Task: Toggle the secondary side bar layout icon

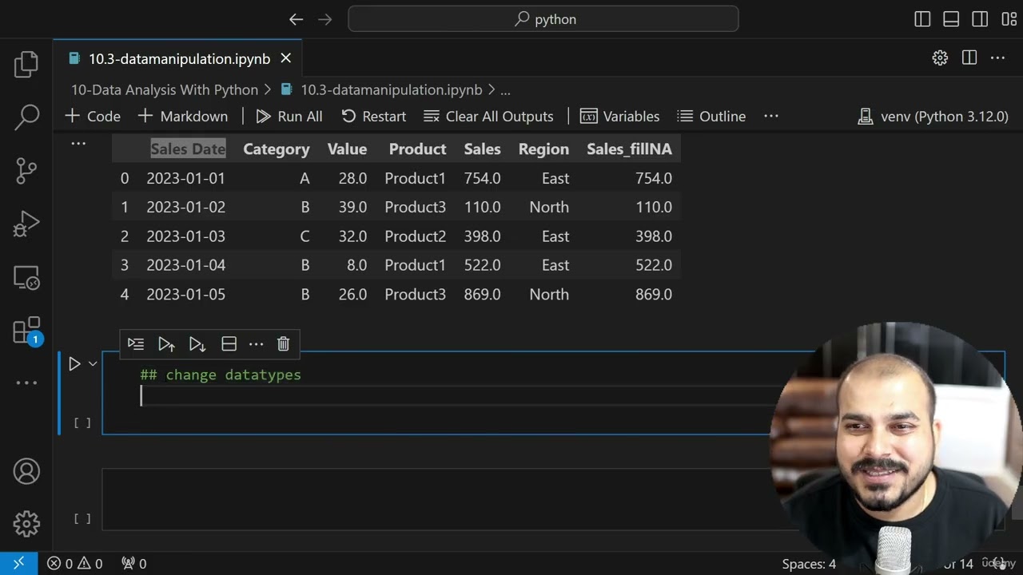Action: [x=980, y=19]
